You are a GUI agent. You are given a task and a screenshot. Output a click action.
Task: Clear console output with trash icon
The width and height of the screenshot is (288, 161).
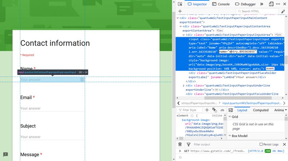(x=180, y=144)
